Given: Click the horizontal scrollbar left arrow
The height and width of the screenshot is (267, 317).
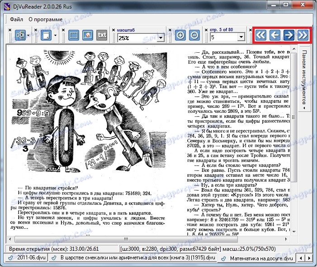Looking at the screenshot, I should [x=10, y=239].
